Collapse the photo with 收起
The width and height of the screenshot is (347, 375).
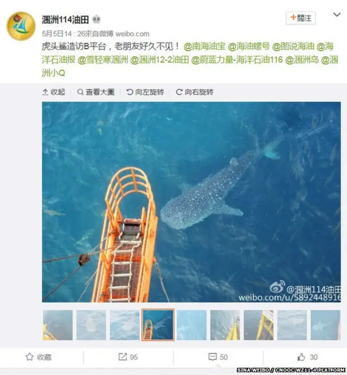point(54,92)
